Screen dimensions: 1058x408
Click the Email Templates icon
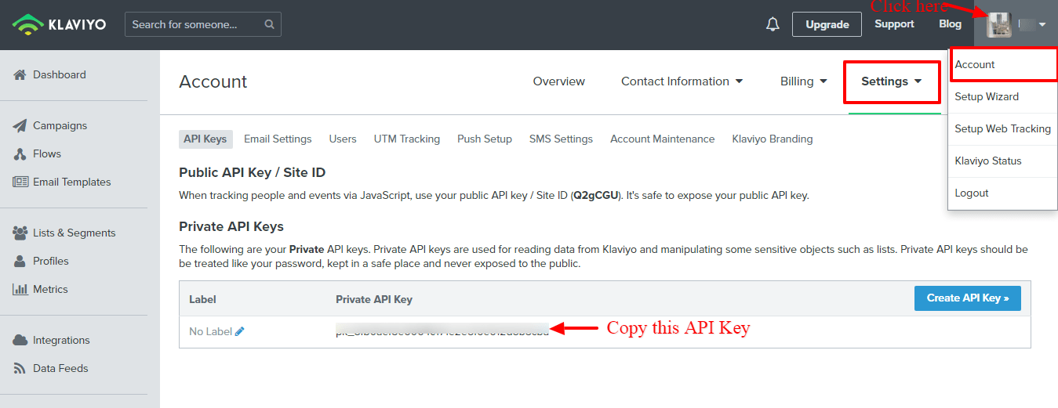[x=20, y=182]
